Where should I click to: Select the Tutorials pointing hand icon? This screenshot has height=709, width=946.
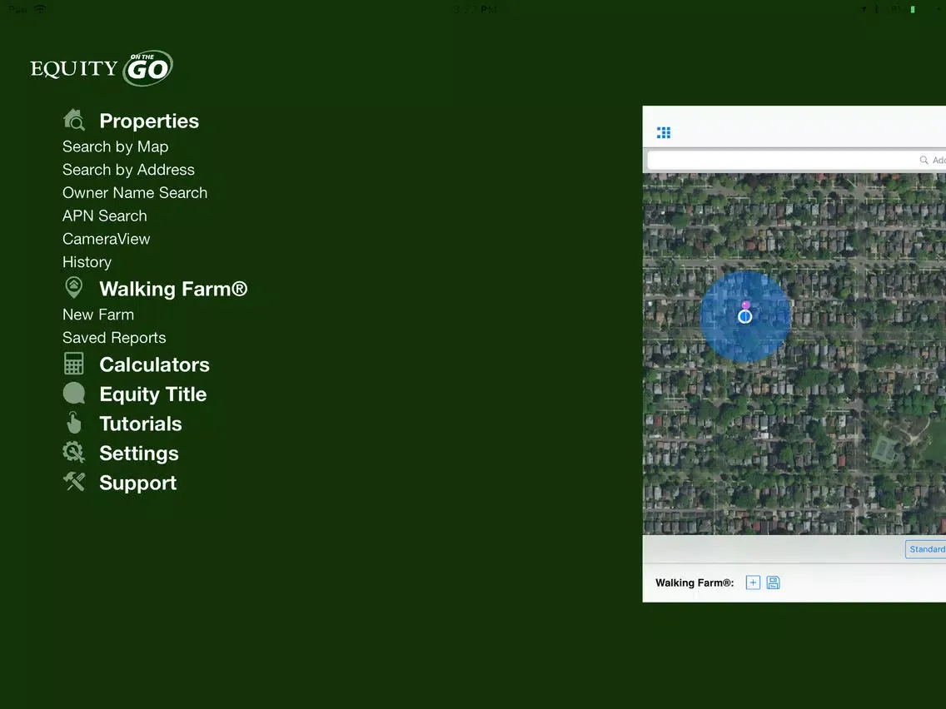pyautogui.click(x=73, y=423)
